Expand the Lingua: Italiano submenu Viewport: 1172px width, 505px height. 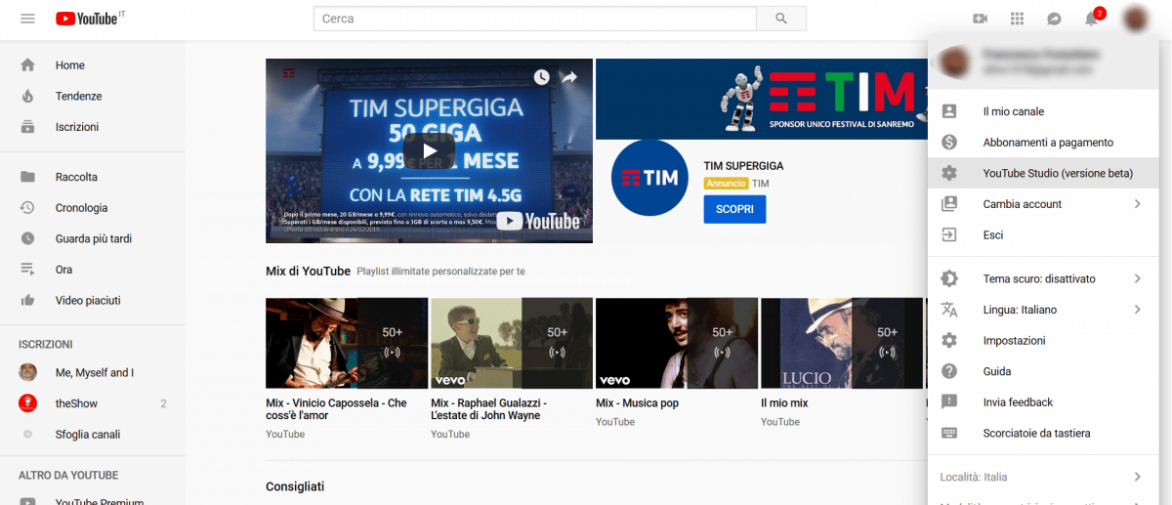1137,310
